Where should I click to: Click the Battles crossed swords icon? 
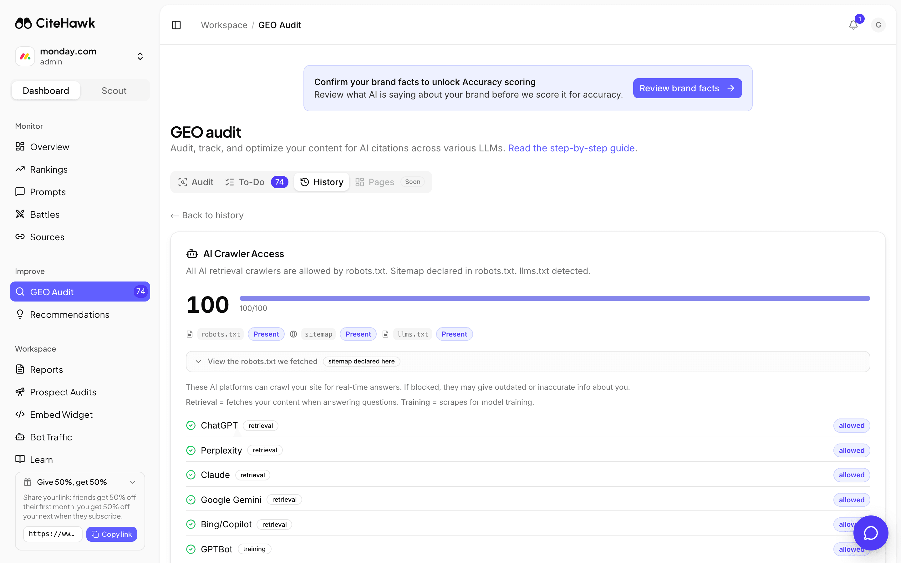pos(20,214)
